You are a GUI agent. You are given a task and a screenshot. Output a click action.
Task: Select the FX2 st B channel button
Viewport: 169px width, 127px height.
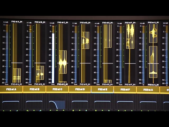34,89
